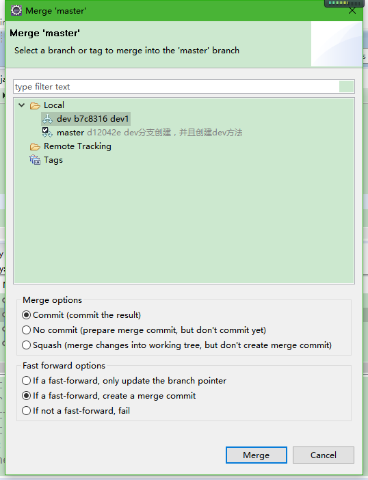Screen dimensions: 368x480
Task: Click the Eclipse icon in the dialog title bar
Action: 16,10
